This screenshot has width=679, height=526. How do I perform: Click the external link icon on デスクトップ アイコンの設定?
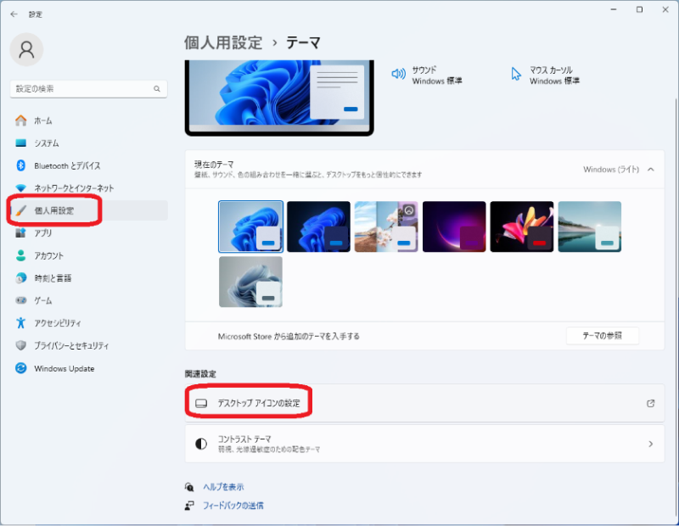652,403
